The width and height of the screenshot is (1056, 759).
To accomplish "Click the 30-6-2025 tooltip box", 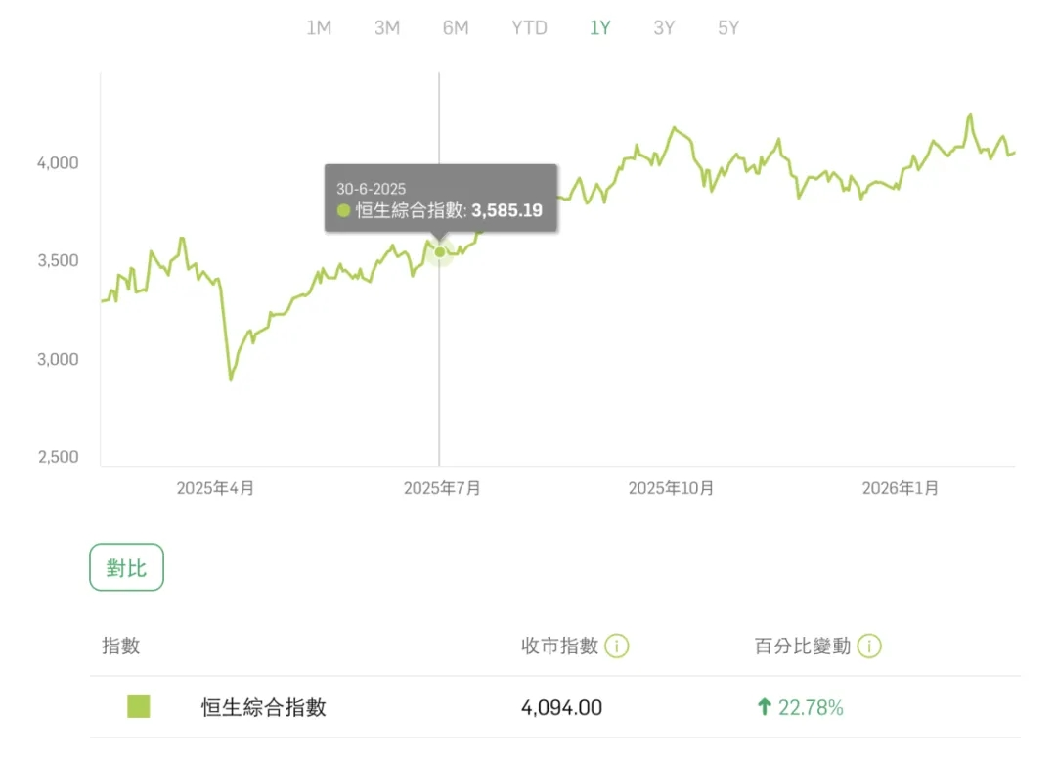I will 440,199.
